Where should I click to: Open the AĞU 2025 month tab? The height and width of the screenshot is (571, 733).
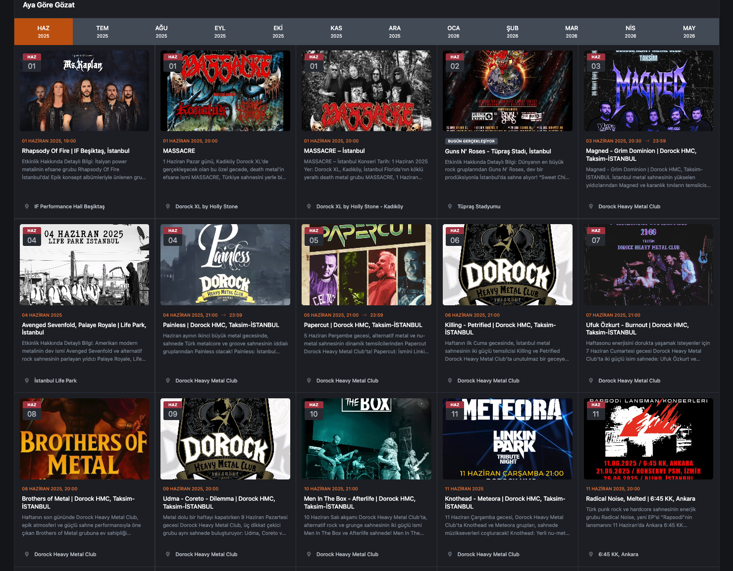click(161, 32)
